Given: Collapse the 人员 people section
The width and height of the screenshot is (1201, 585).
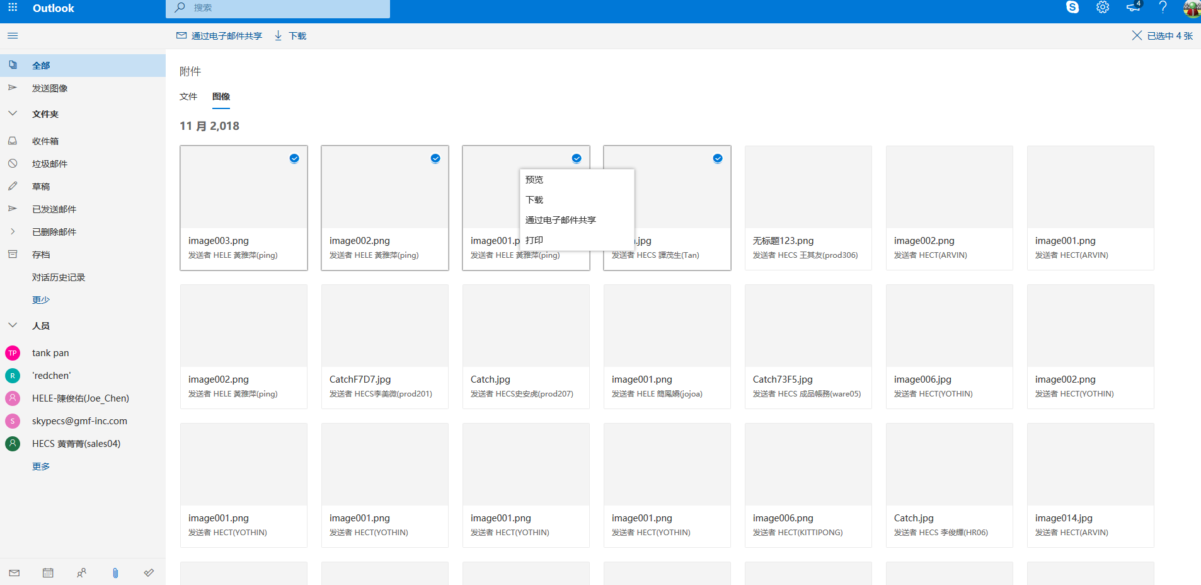Looking at the screenshot, I should (13, 326).
